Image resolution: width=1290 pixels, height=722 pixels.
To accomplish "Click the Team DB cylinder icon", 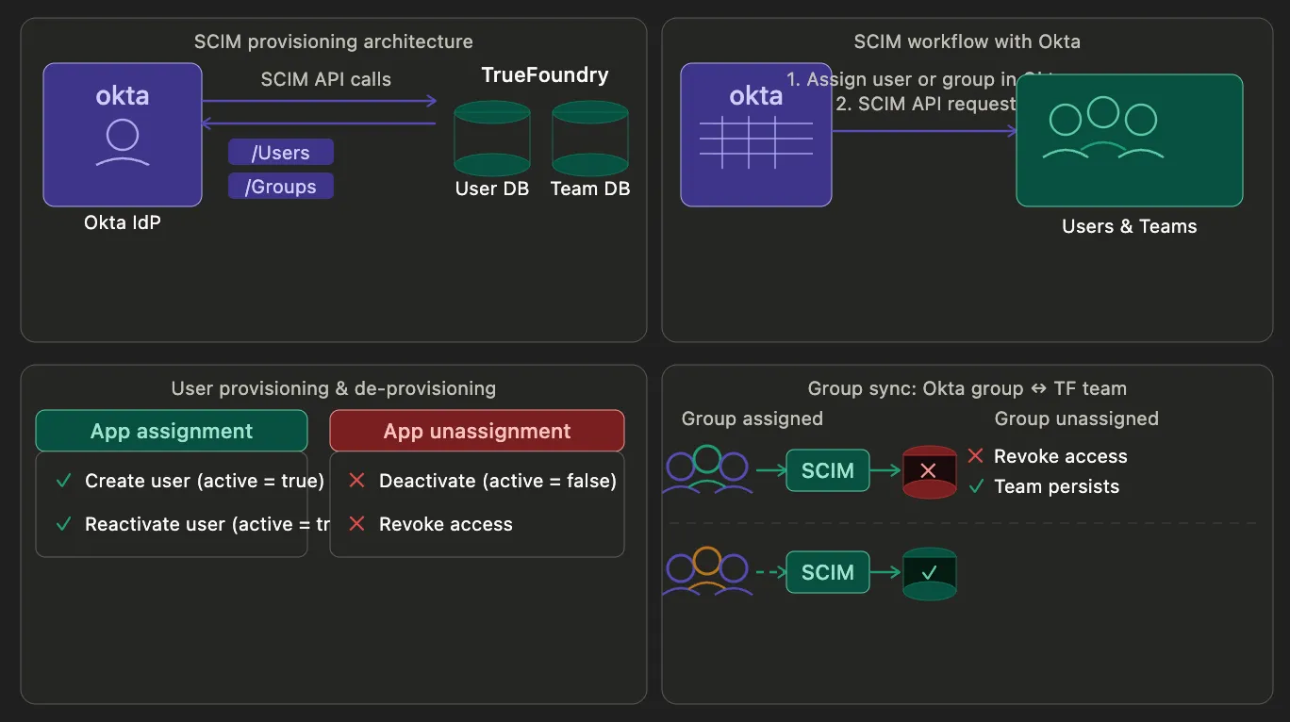I will pos(590,139).
